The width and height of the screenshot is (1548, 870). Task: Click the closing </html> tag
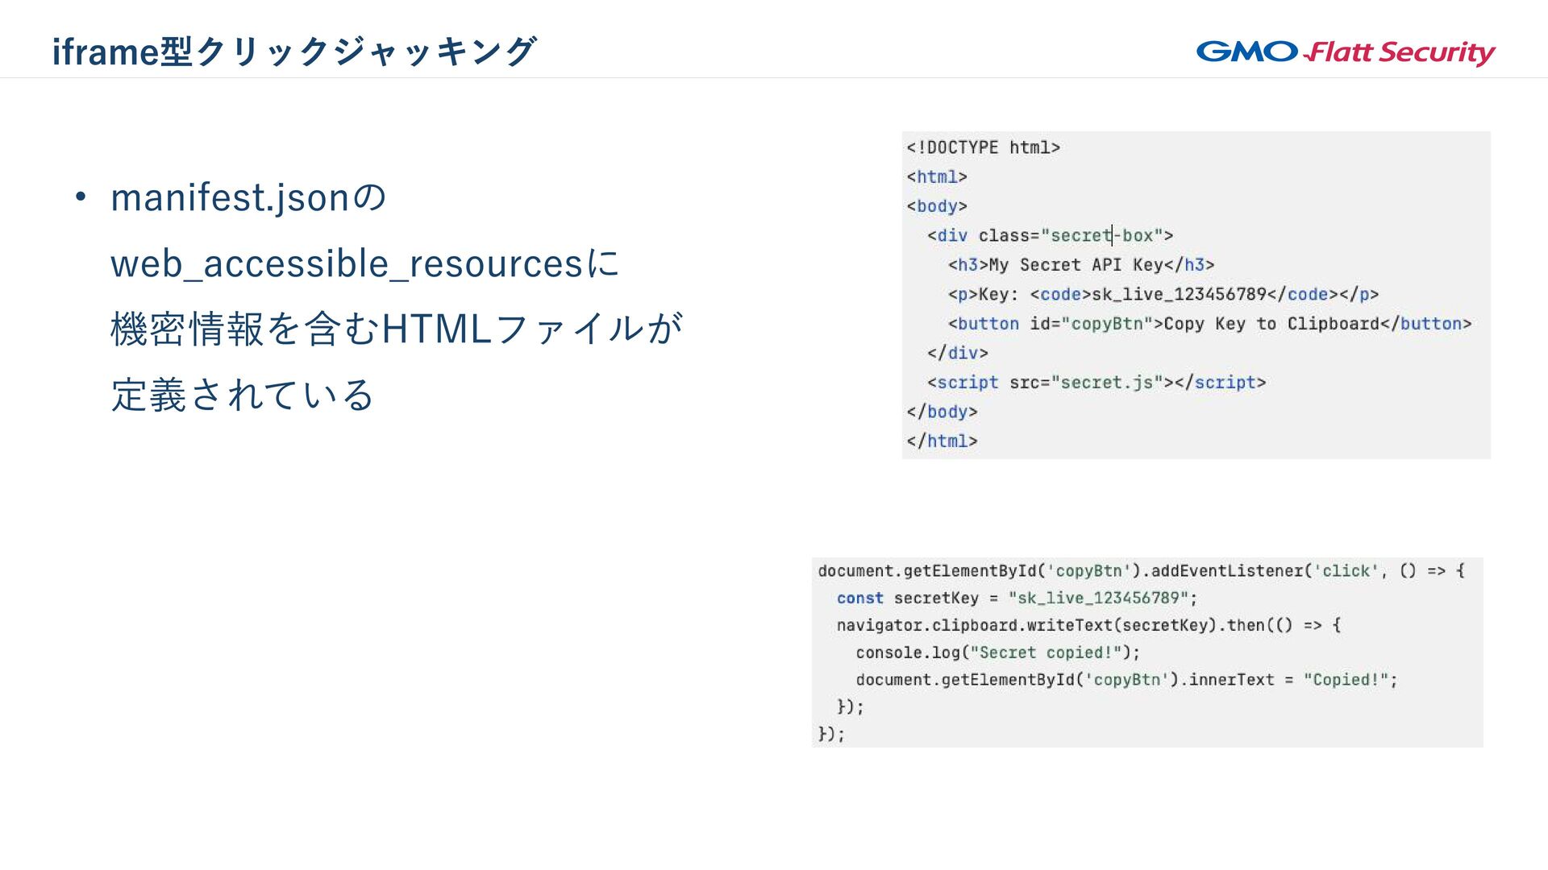click(x=942, y=441)
